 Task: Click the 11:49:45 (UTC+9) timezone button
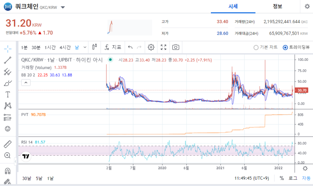click(x=252, y=178)
